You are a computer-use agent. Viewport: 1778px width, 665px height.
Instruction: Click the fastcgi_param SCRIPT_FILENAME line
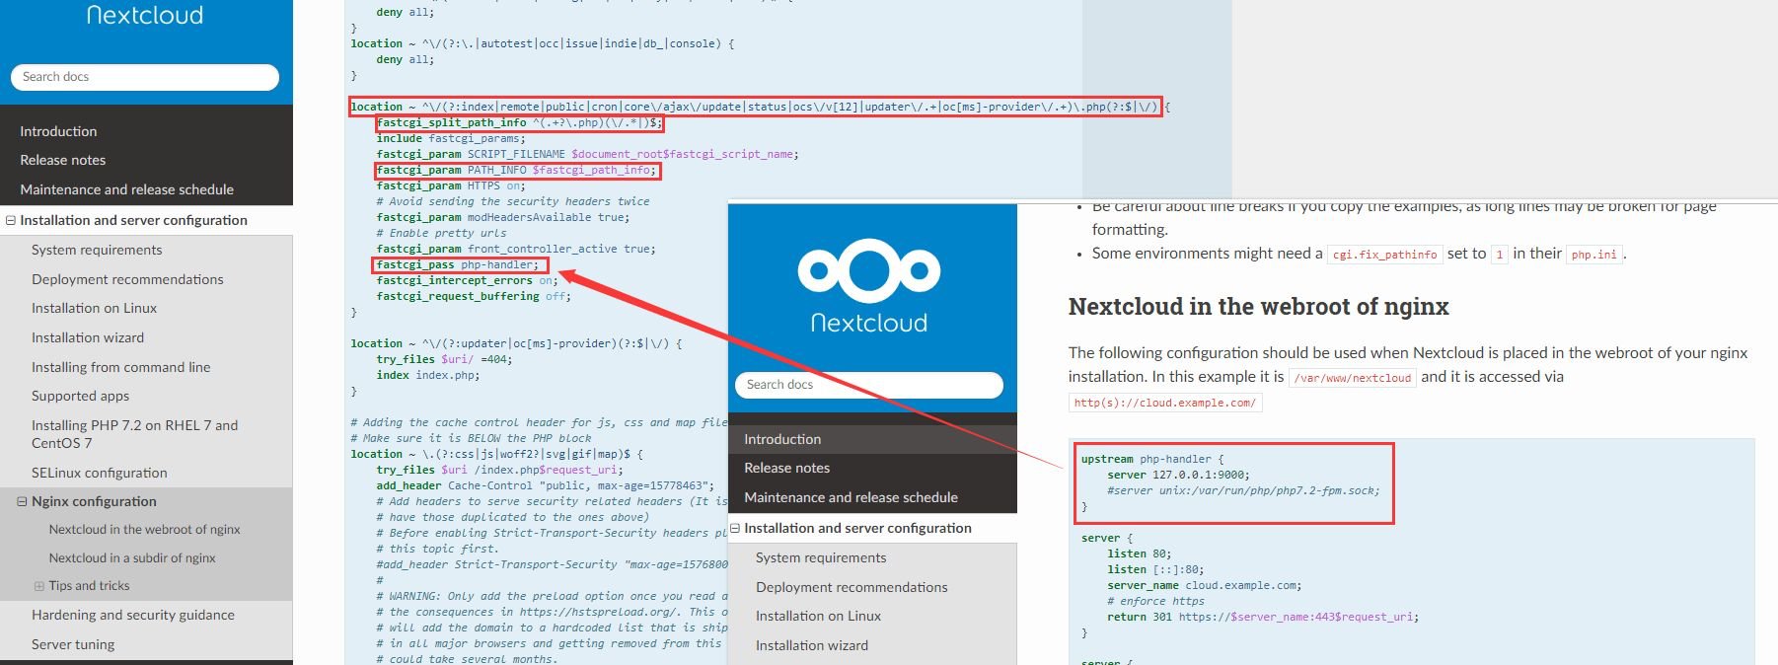(x=588, y=154)
